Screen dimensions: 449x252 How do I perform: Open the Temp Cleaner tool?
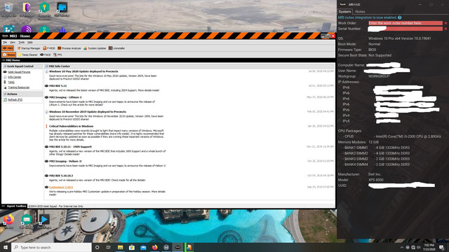(x=27, y=55)
